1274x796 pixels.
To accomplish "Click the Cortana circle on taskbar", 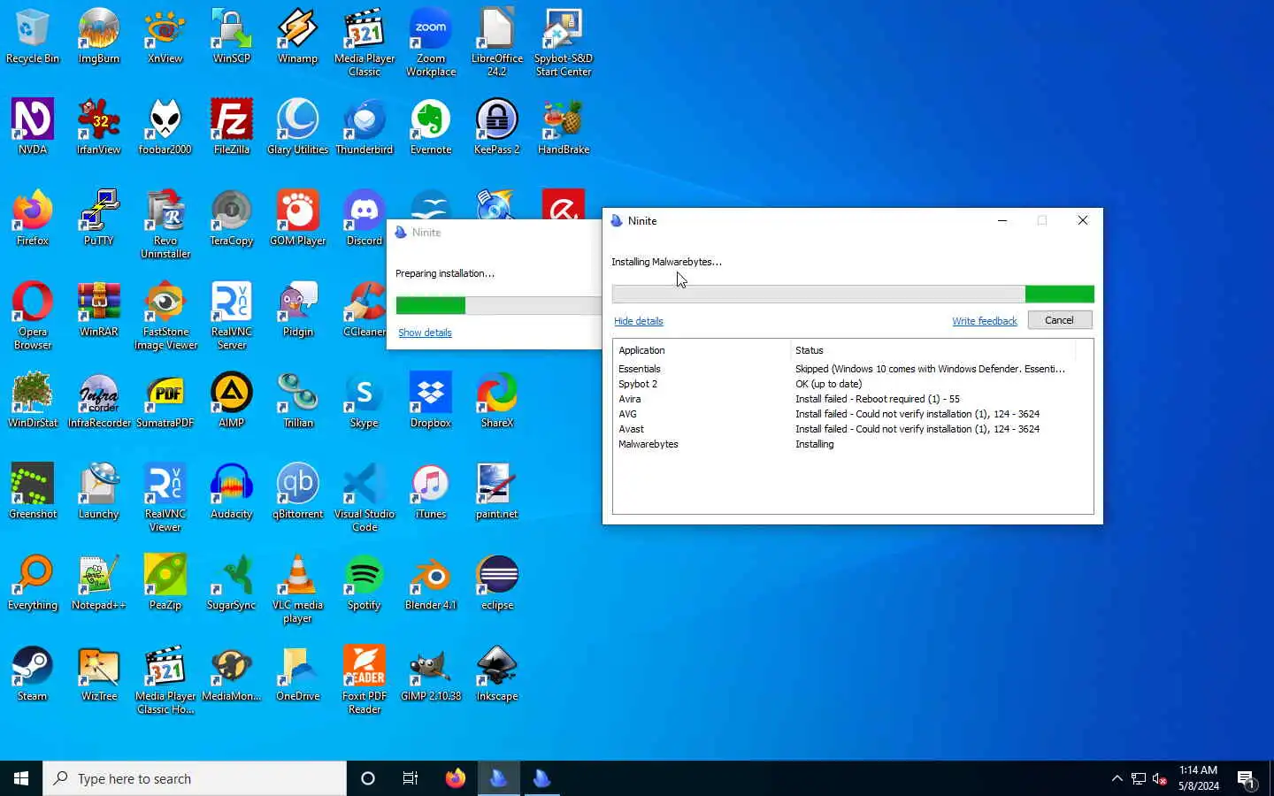I will pos(368,778).
